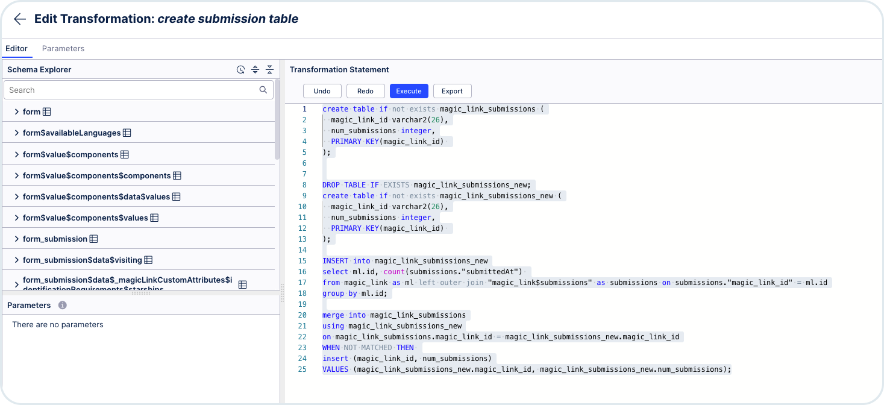
Task: Click the Redo button
Action: [366, 91]
